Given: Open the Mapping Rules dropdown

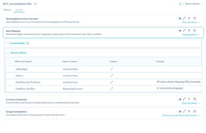Looking at the screenshot, I should [x=191, y=34].
